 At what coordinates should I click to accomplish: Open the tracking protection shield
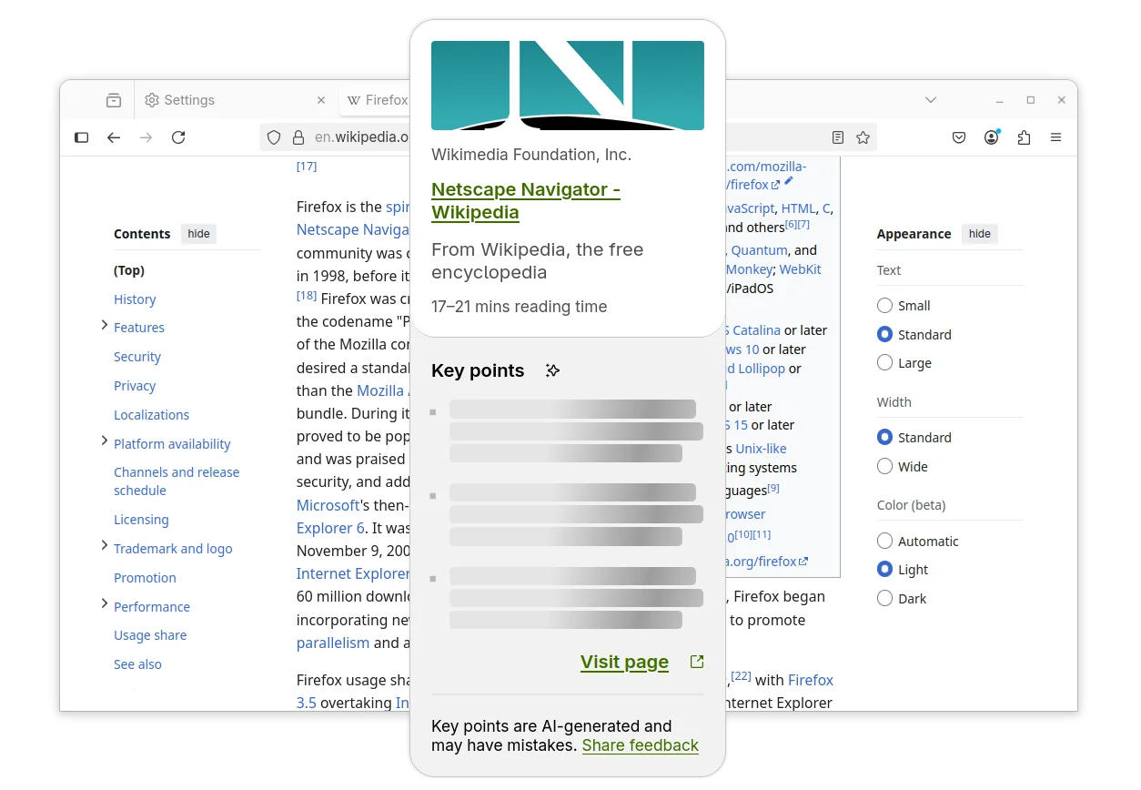pos(274,137)
